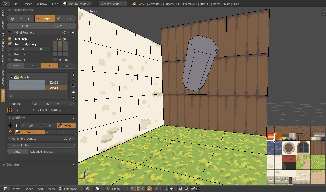
Task: Select the first Sprytile tool icon before Fill
Action: (x=12, y=19)
